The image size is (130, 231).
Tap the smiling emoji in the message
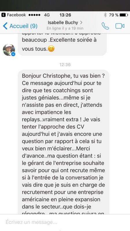tap(51, 49)
